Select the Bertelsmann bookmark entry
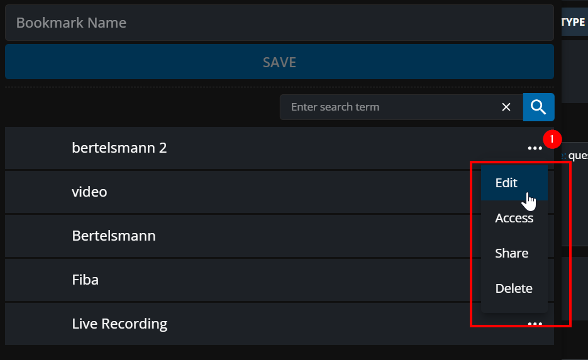 point(114,236)
